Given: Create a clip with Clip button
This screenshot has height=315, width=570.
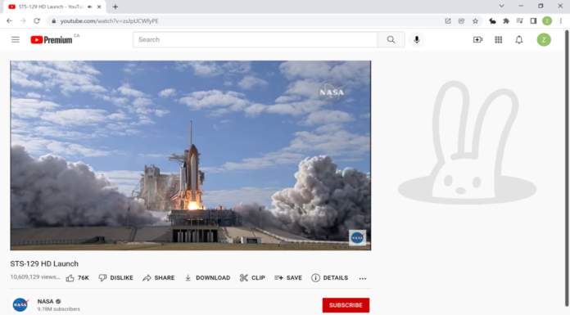Looking at the screenshot, I should pos(252,278).
